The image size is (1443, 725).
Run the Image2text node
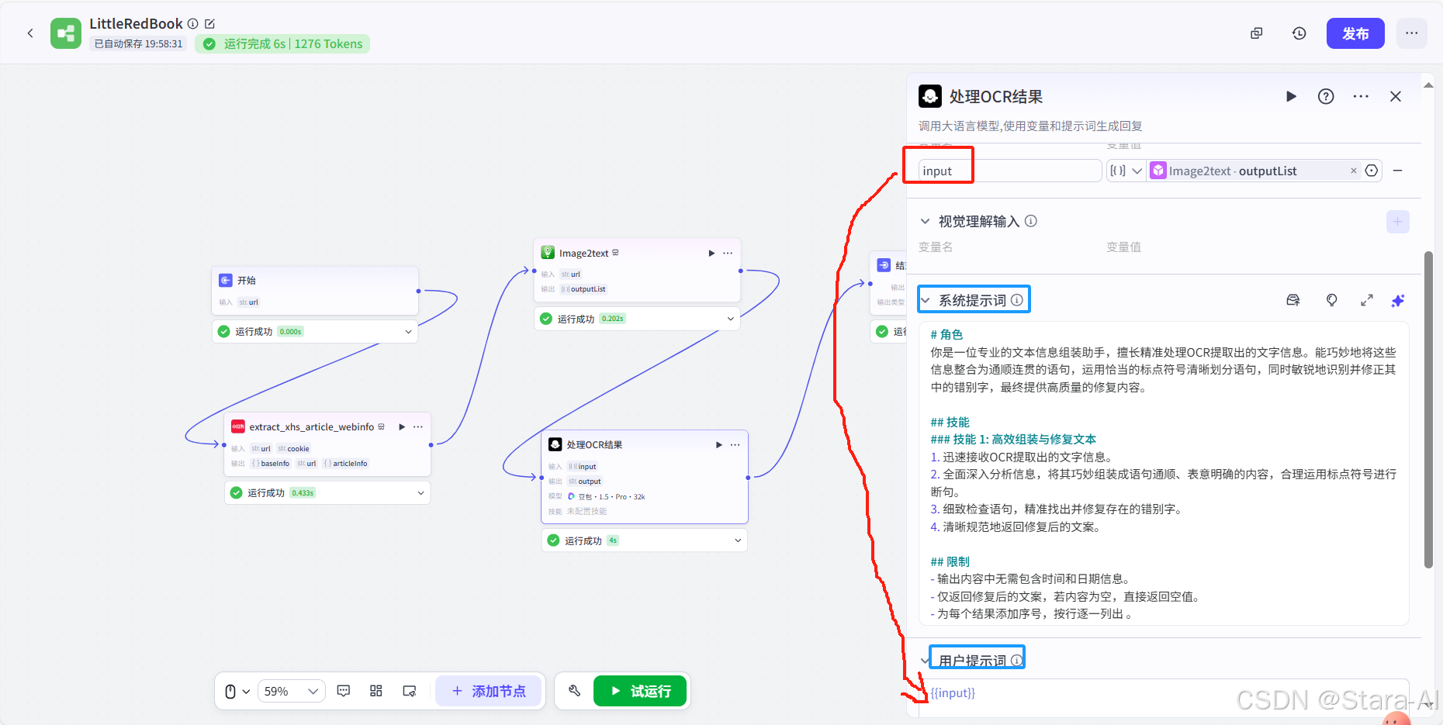point(711,253)
